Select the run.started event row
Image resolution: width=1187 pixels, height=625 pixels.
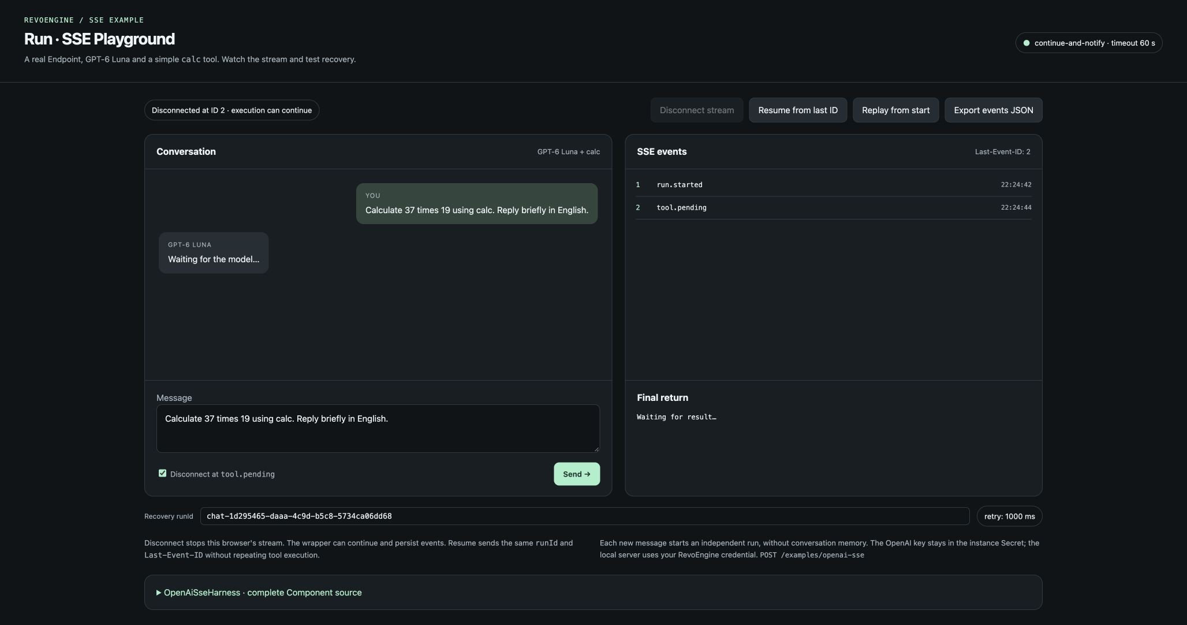833,185
